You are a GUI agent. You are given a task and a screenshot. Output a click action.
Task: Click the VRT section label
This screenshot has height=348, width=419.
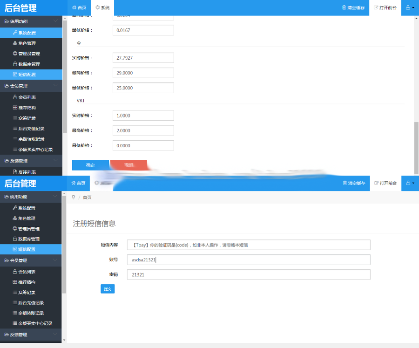tap(81, 101)
